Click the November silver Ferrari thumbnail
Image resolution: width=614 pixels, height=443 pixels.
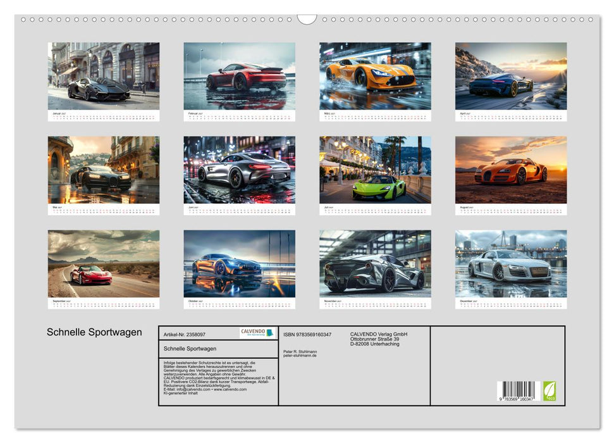(x=375, y=263)
